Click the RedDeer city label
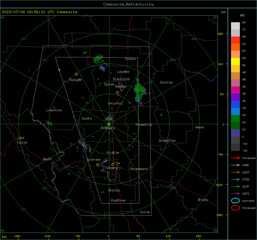This screenshot has width=257, height=240. click(121, 86)
